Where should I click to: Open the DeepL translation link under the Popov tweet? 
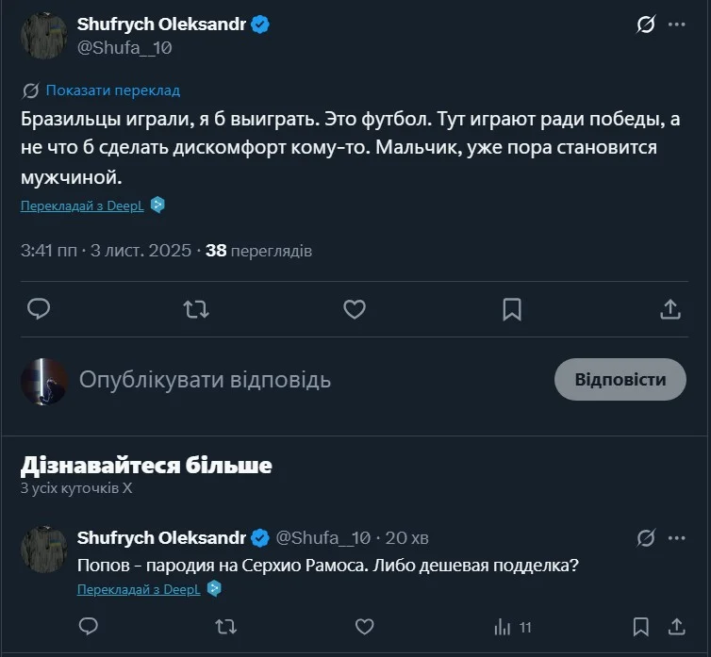pos(140,589)
